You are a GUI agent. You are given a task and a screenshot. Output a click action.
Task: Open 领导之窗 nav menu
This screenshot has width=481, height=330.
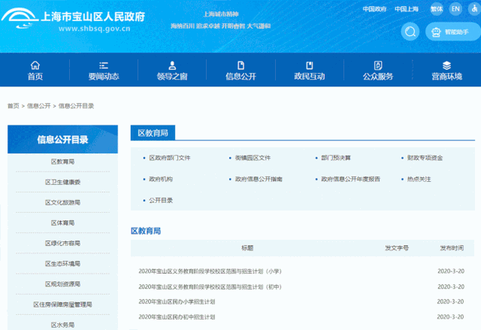coord(172,76)
